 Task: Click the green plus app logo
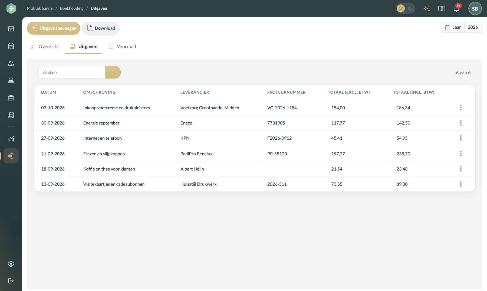point(11,8)
